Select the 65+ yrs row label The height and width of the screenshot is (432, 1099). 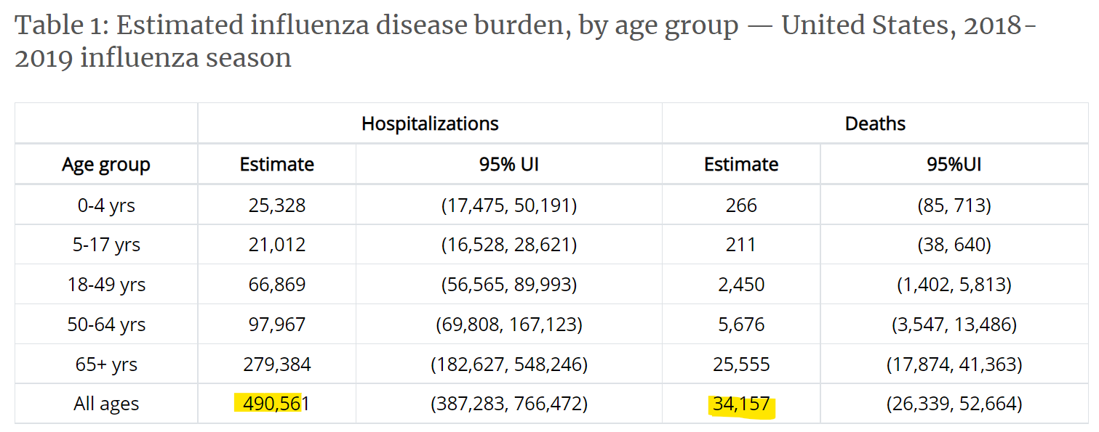pyautogui.click(x=106, y=364)
